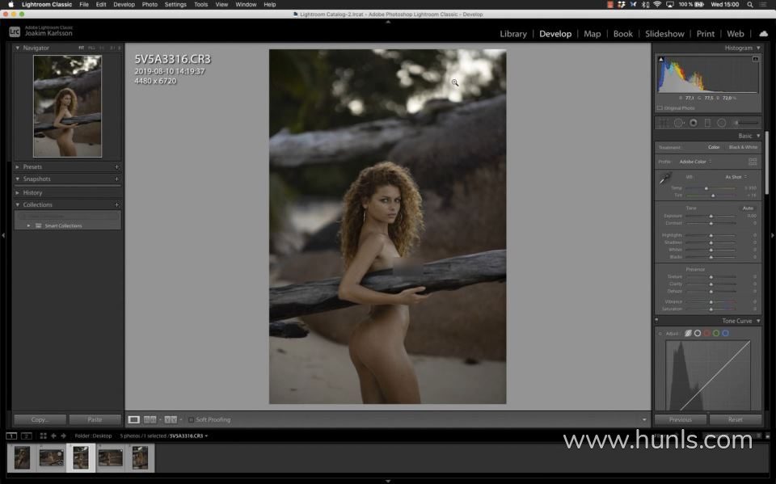Select the Red Eye Correction tool
The height and width of the screenshot is (484, 776).
click(693, 123)
